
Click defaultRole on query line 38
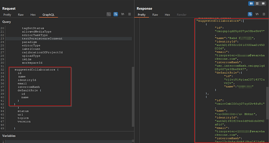pos(28,90)
